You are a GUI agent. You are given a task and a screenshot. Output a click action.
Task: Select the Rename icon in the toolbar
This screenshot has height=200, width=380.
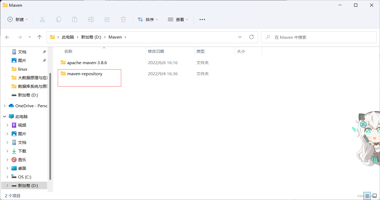pos(91,19)
